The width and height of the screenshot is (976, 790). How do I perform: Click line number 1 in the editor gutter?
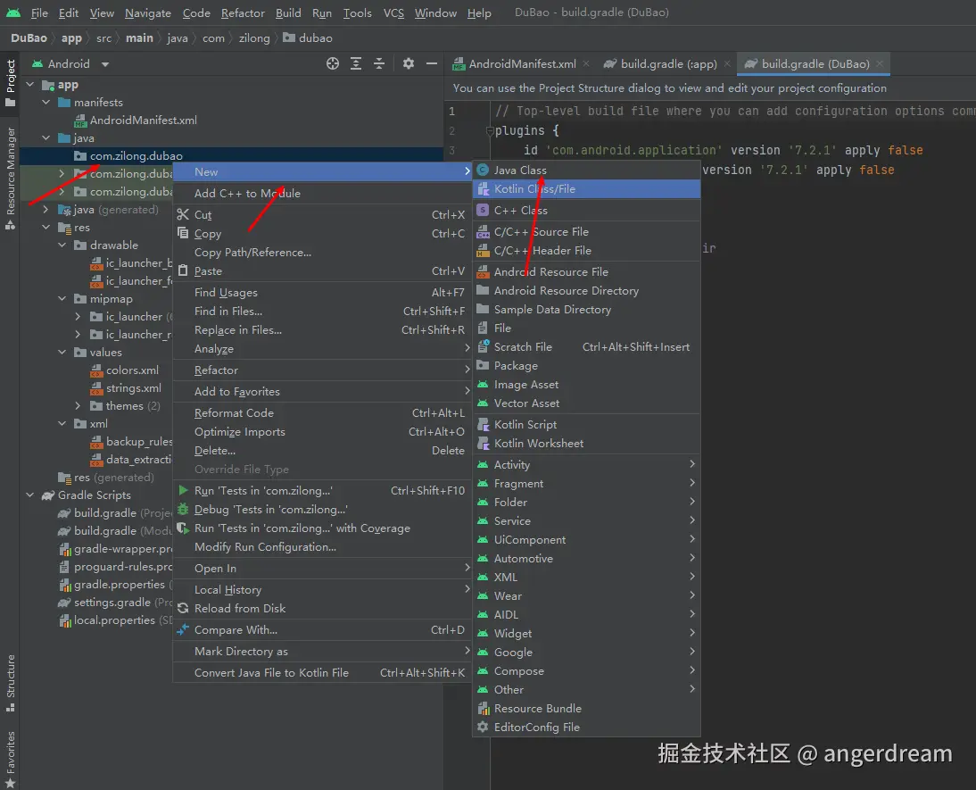(452, 112)
